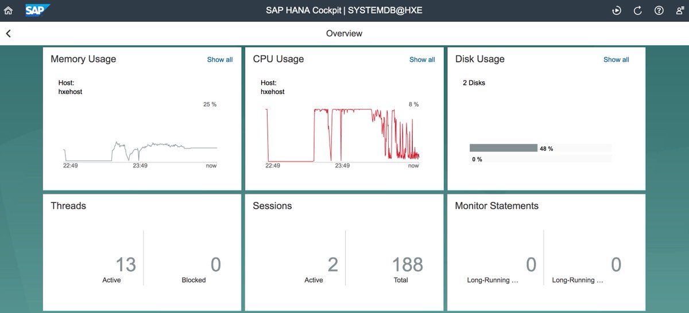Open the Threads card title
689x313 pixels.
coord(68,206)
